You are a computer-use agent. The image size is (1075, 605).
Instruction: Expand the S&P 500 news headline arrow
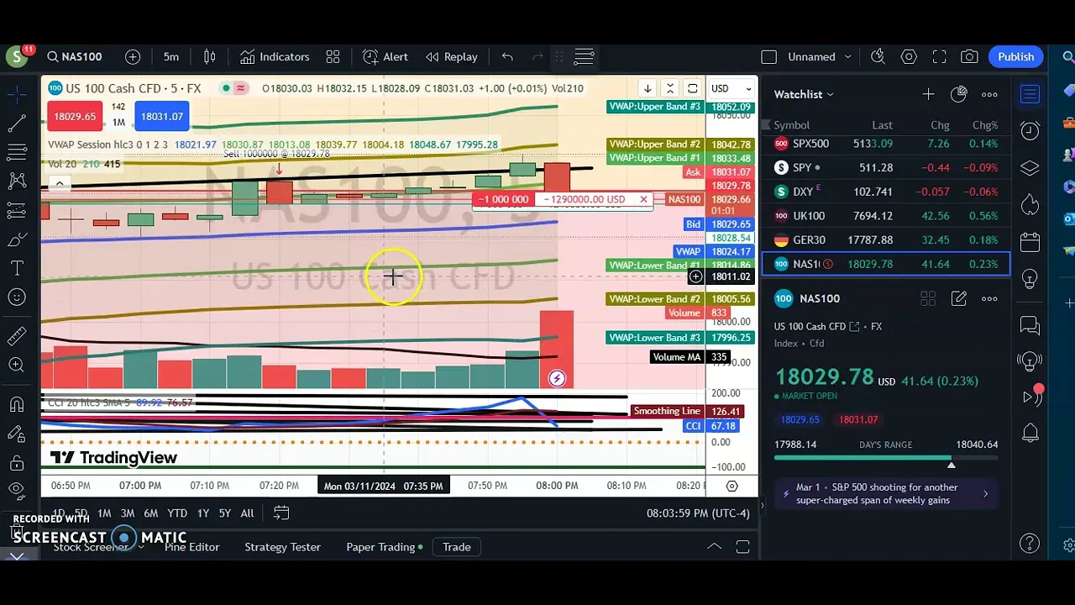[985, 494]
